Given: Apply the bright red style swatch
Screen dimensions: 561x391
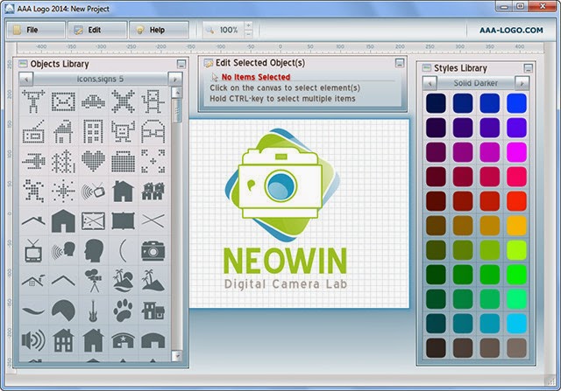Looking at the screenshot, I should pyautogui.click(x=516, y=201).
